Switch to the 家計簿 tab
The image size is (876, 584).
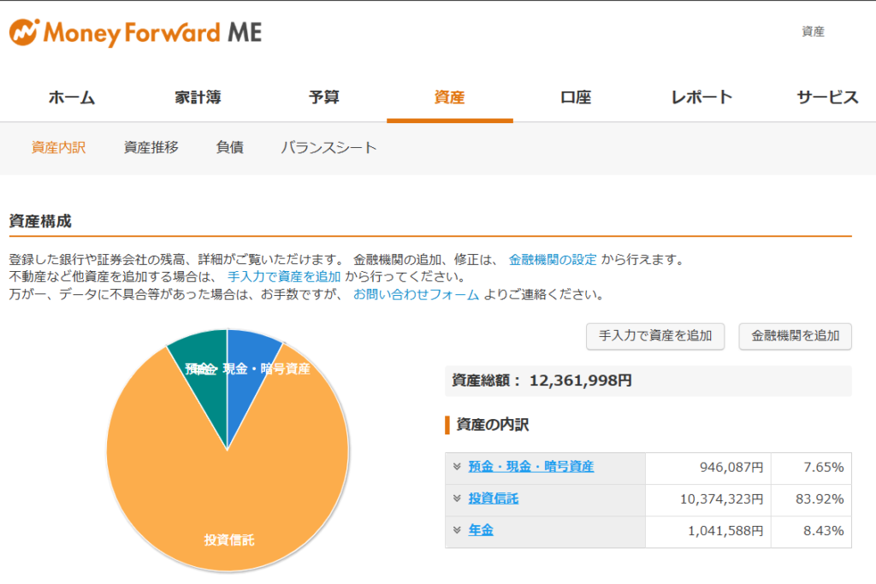[198, 97]
